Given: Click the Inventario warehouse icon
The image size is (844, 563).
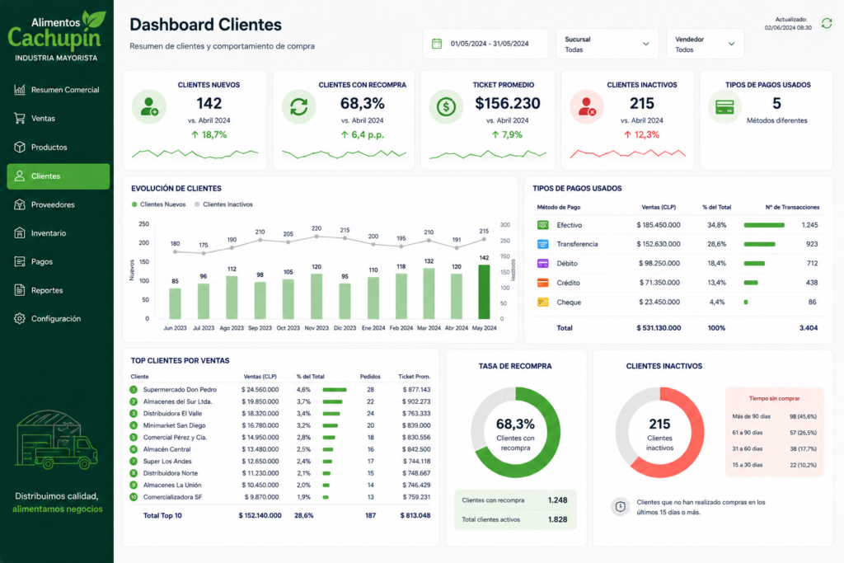Looking at the screenshot, I should 20,233.
